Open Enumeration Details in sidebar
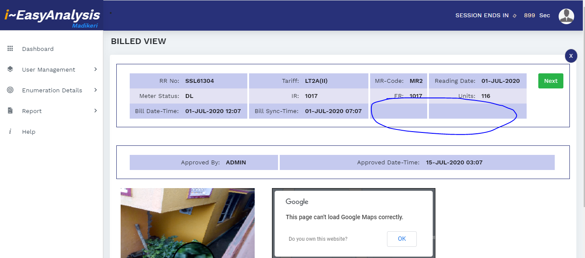585x258 pixels. coord(51,90)
